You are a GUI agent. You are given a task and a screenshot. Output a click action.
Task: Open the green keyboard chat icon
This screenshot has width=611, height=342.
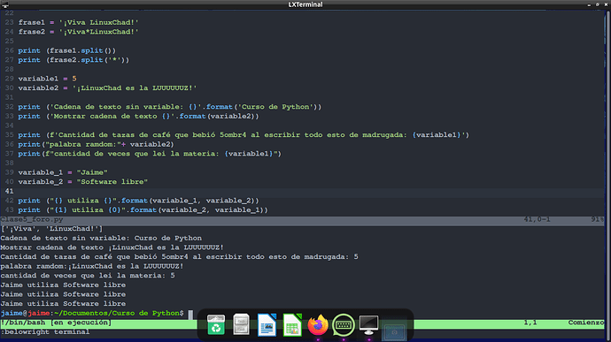[x=344, y=325]
